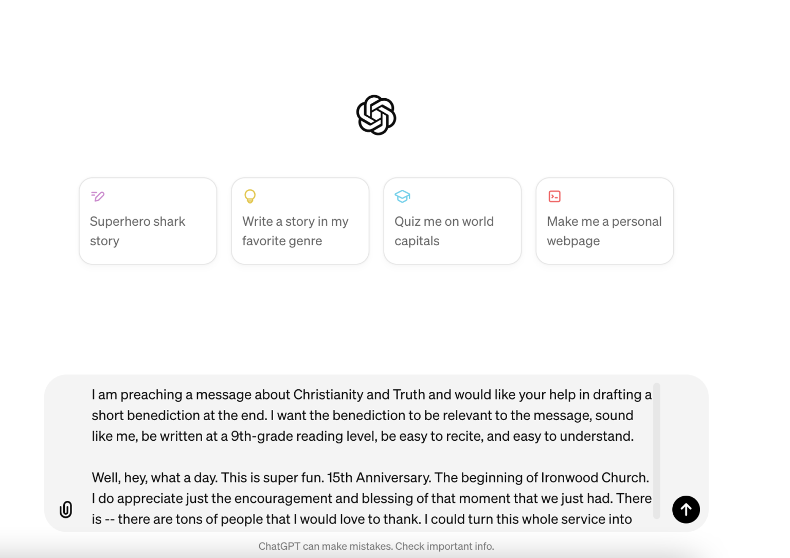Open the Superhero shark story suggestion
The width and height of the screenshot is (790, 558).
(148, 221)
